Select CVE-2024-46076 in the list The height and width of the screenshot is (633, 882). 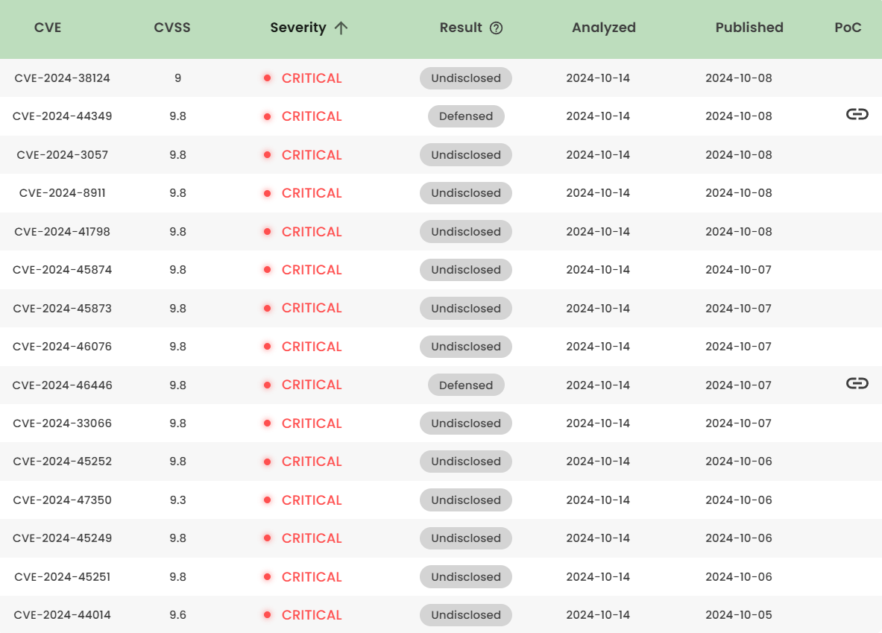coord(63,347)
